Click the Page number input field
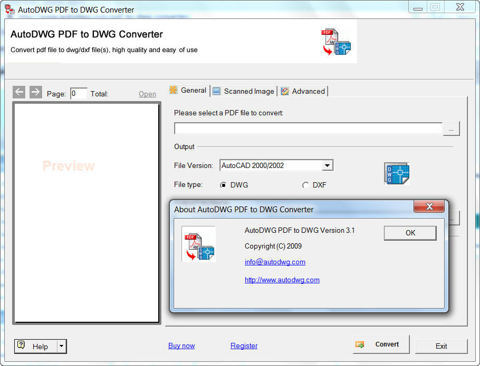This screenshot has height=366, width=480. pos(79,94)
